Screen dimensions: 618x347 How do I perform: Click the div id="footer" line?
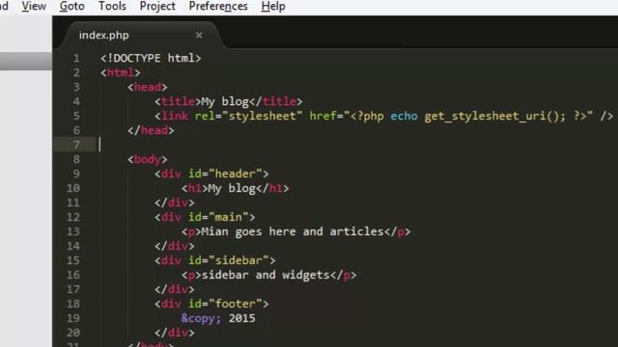click(211, 304)
